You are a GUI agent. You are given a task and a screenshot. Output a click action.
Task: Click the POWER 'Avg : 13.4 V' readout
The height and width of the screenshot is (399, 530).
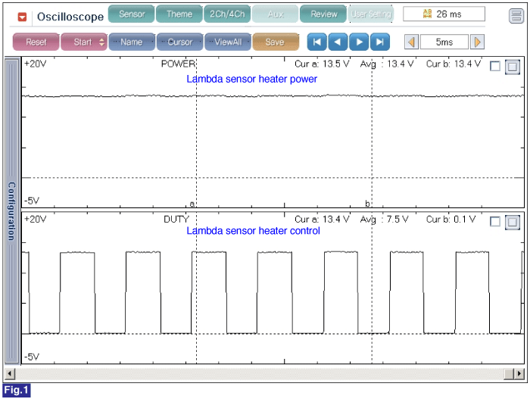coord(387,64)
